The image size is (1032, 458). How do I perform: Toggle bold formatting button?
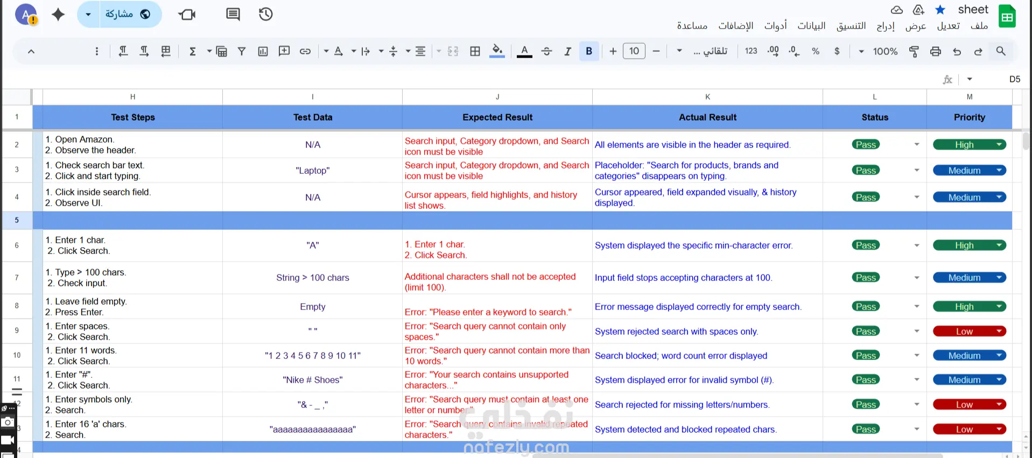[x=589, y=51]
